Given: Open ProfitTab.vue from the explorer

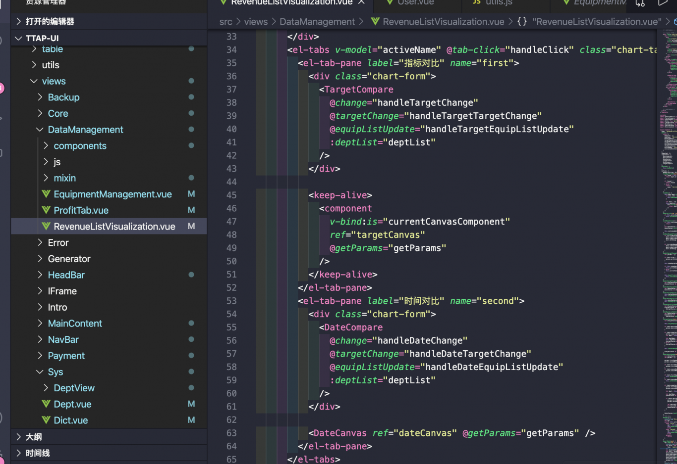Looking at the screenshot, I should 109,210.
